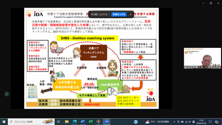Open Microsoft Edge from the taskbar
Viewport: 222px width, 125px height.
pos(75,122)
